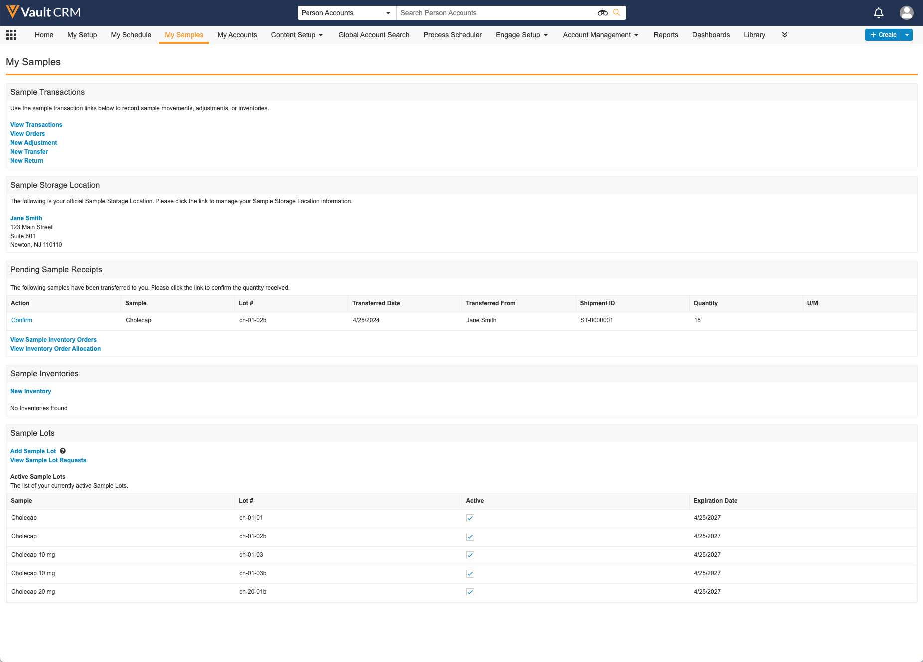
Task: Toggle Active checkbox for Cholecap 20 mg
Action: 470,592
